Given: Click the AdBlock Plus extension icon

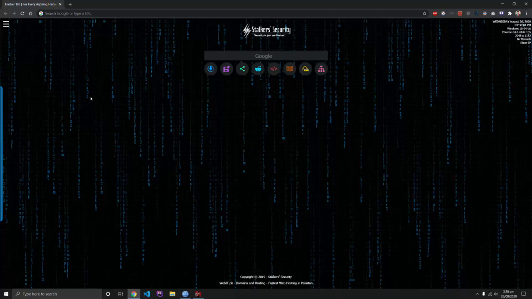Looking at the screenshot, I should 435,13.
